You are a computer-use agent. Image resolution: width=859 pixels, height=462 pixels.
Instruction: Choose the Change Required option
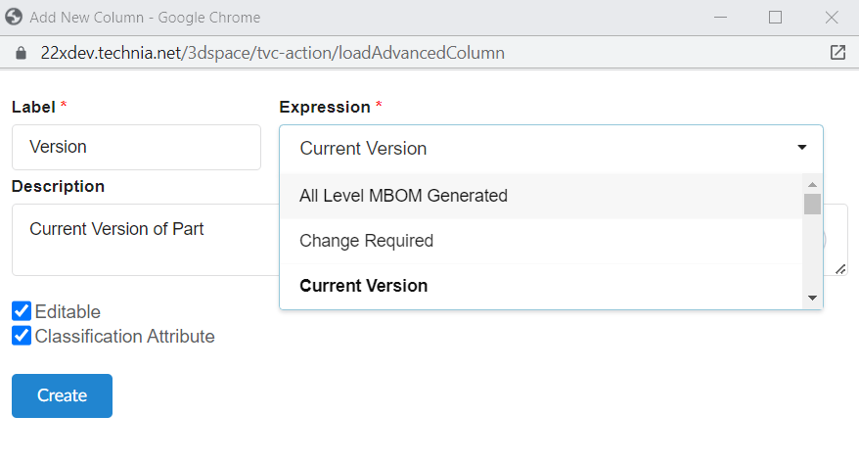[366, 241]
